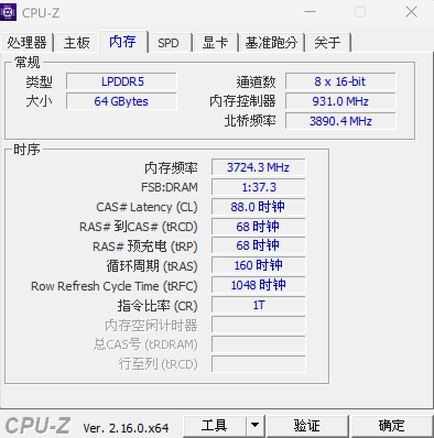Select the 931.0 MHz memory controller value
The height and width of the screenshot is (438, 434).
click(340, 101)
